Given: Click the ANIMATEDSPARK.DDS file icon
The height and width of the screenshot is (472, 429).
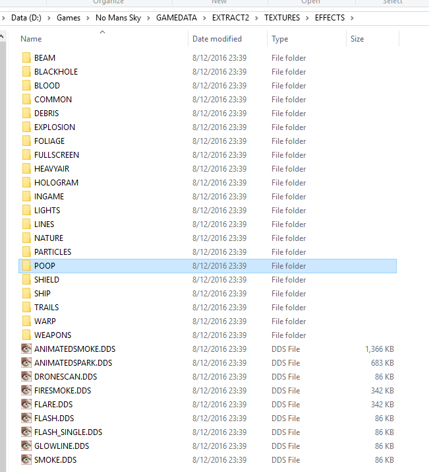Looking at the screenshot, I should click(x=26, y=362).
